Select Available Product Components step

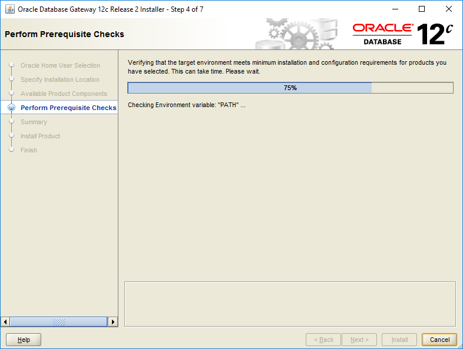pyautogui.click(x=64, y=94)
